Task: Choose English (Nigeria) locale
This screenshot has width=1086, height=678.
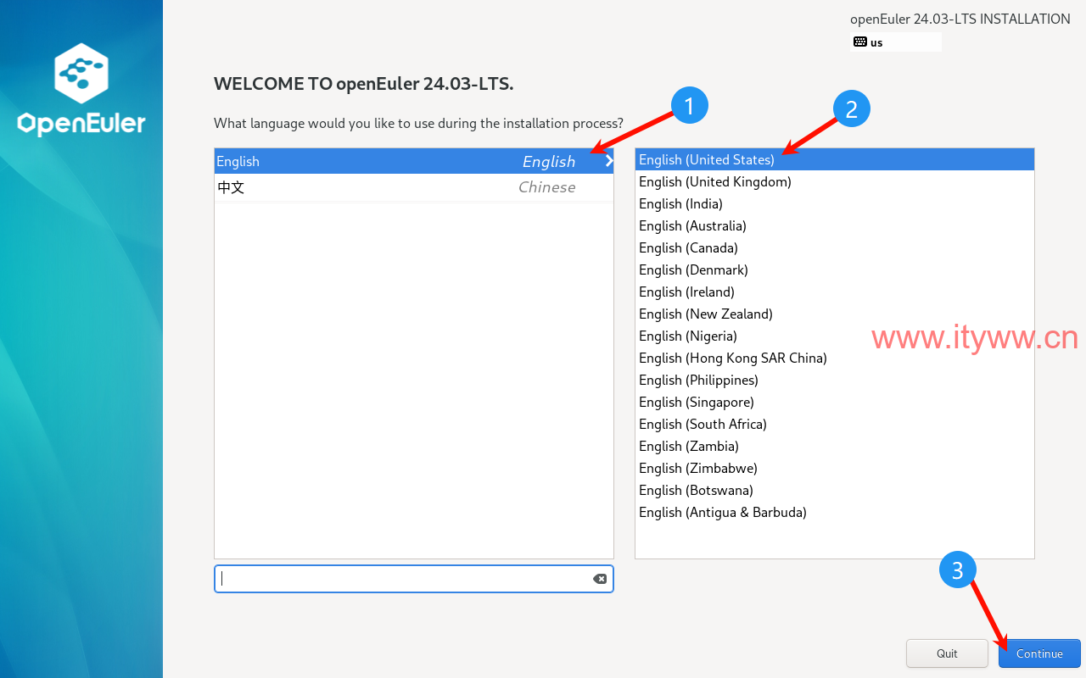Action: tap(835, 336)
